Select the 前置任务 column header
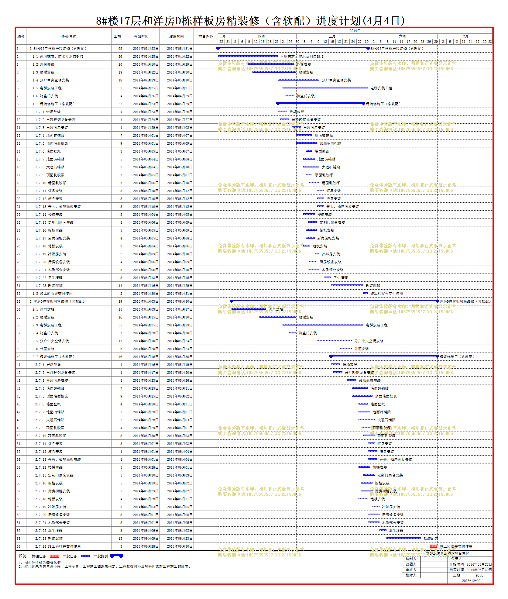 coord(206,36)
